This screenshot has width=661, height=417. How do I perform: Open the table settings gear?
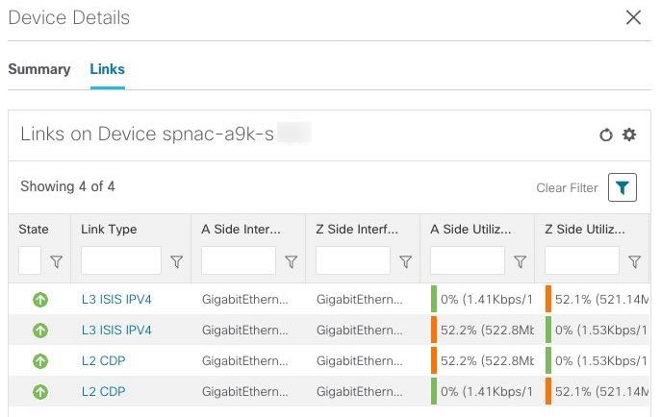(x=629, y=135)
